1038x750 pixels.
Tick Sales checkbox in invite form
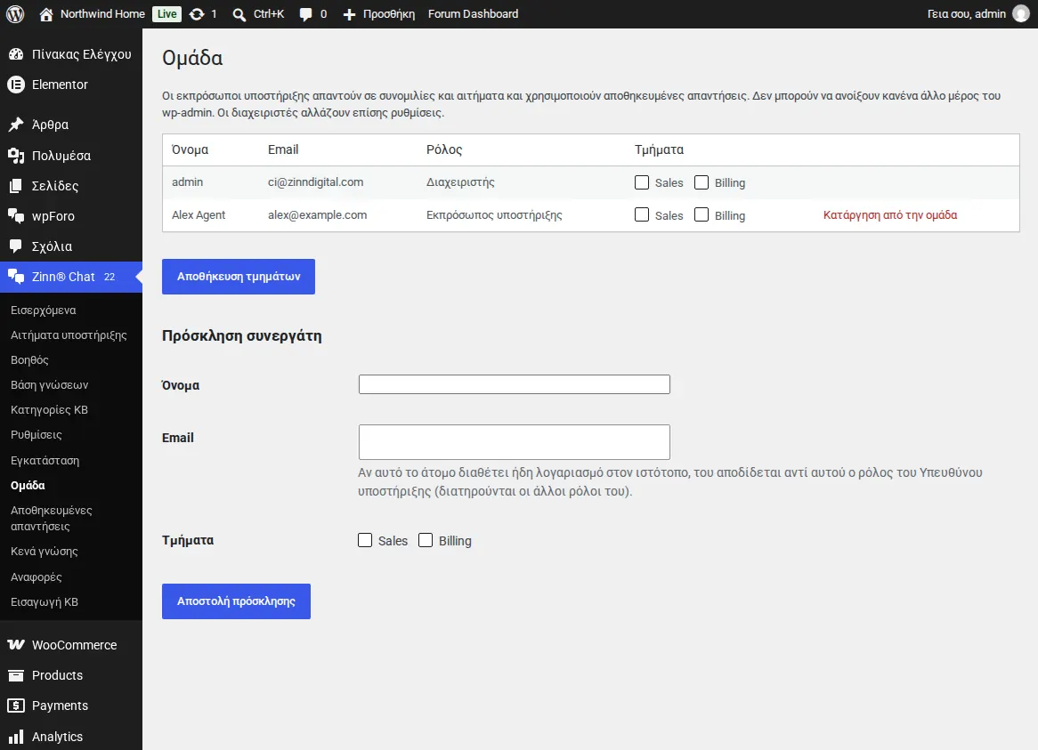365,540
